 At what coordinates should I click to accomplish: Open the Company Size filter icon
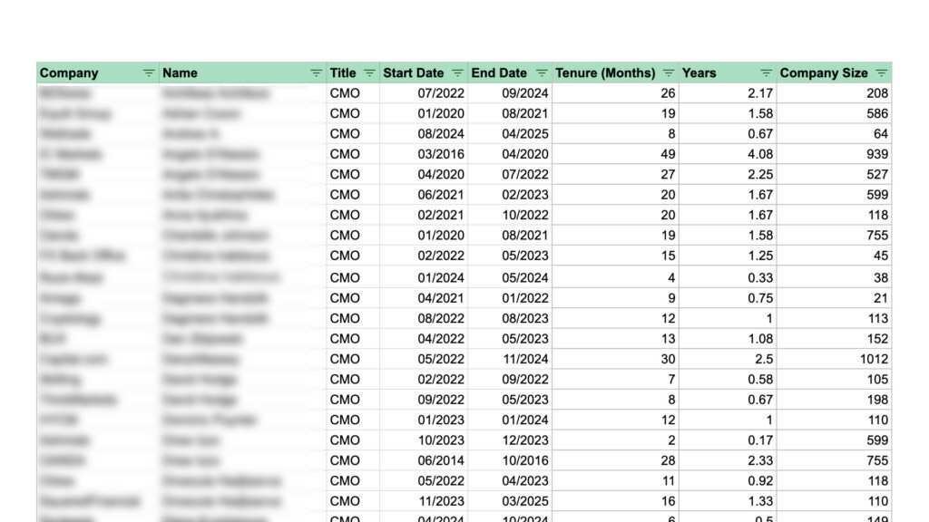coord(882,72)
